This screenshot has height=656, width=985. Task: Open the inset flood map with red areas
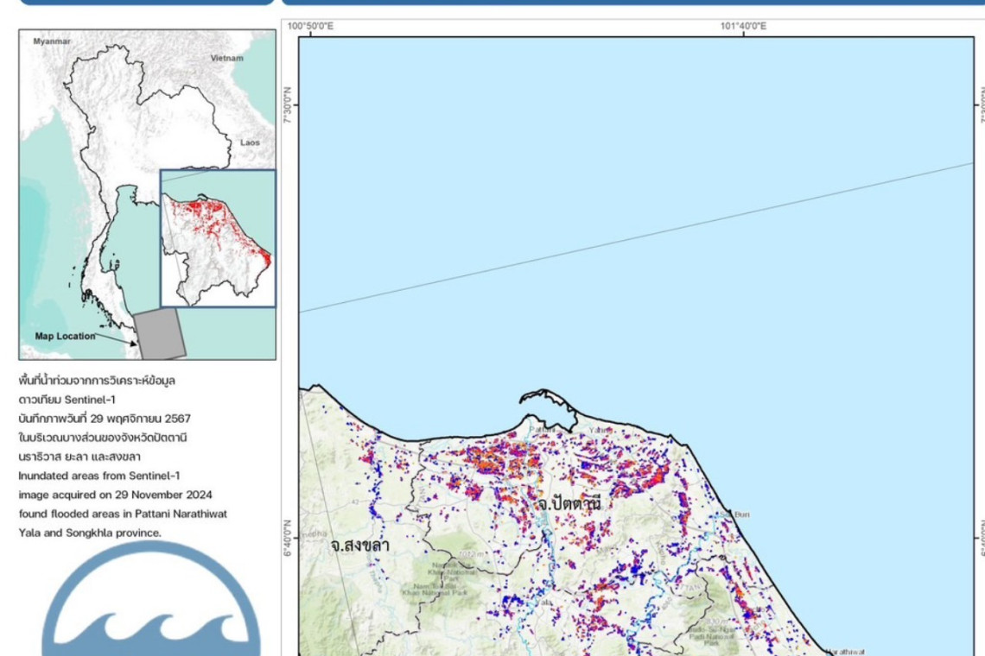click(218, 238)
